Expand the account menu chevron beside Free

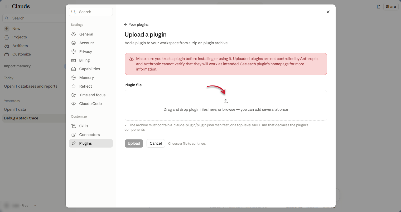coord(35,206)
